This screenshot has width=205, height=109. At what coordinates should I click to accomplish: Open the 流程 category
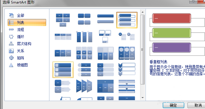17,30
